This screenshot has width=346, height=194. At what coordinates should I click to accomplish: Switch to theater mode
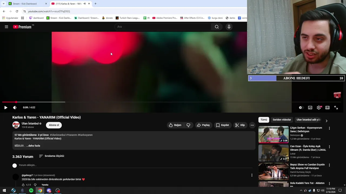[x=327, y=108]
